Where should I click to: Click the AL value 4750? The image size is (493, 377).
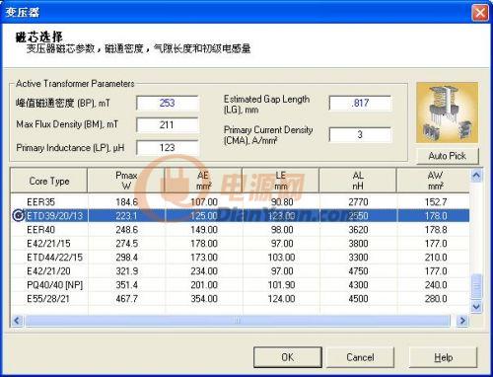coord(358,271)
